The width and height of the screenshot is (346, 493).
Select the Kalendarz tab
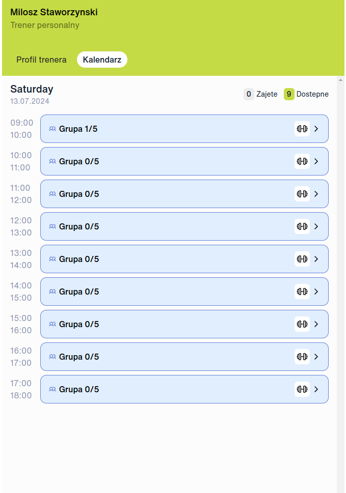102,60
